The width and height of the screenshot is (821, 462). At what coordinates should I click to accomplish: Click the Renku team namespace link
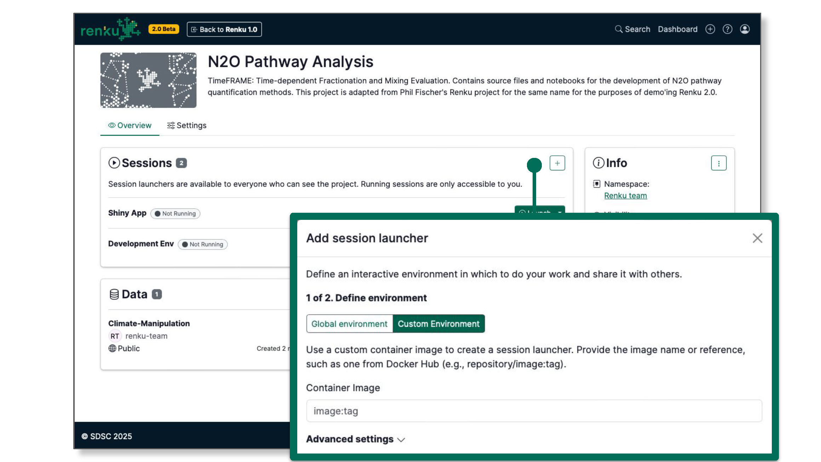pyautogui.click(x=625, y=195)
